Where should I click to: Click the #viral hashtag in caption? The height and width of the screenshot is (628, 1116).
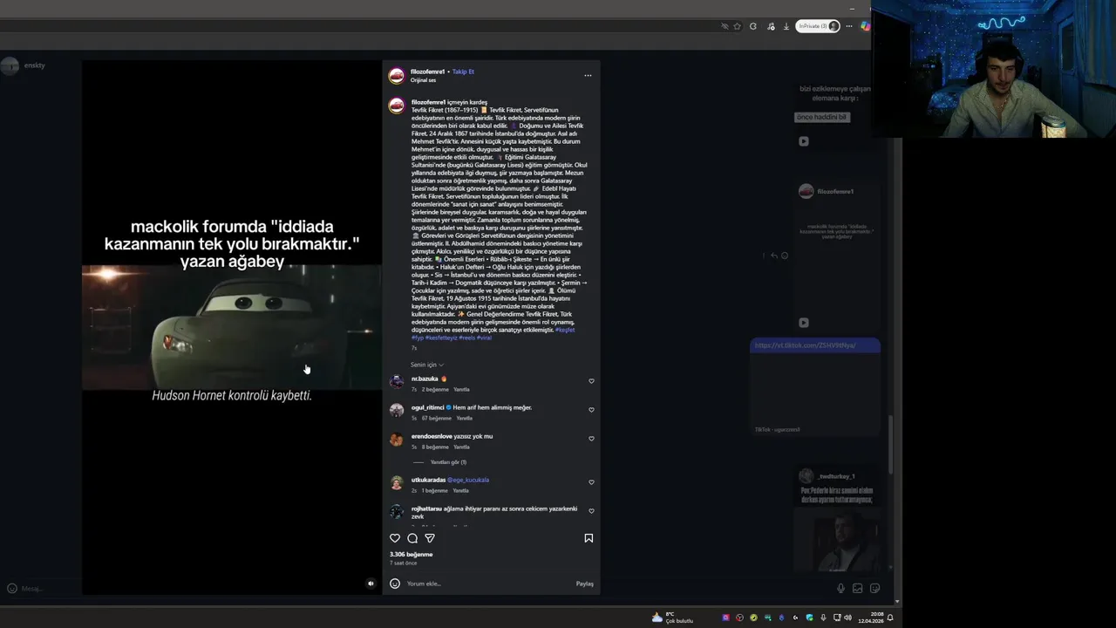point(484,338)
